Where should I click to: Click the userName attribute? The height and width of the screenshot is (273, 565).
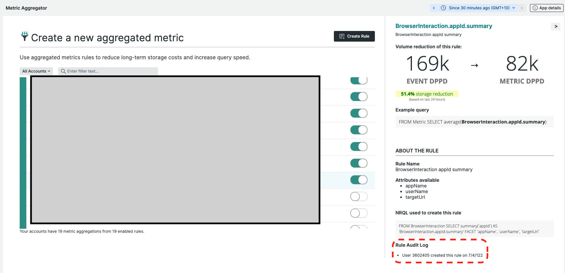(417, 191)
